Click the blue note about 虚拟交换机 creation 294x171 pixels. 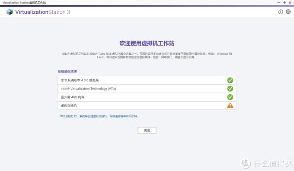pyautogui.click(x=99, y=116)
